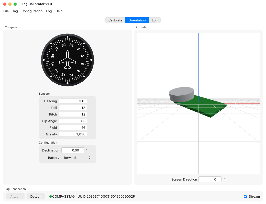Open the Configuration menu
Viewport: 266px width, 204px height.
click(32, 11)
